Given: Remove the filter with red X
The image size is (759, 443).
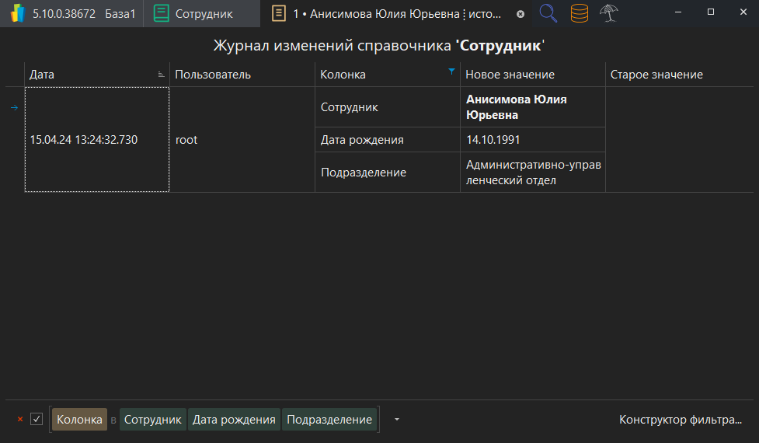Looking at the screenshot, I should (x=20, y=419).
